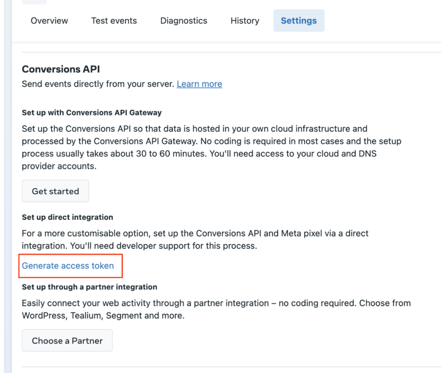This screenshot has height=373, width=442.
Task: Click 'Send events directly from your server' text
Action: (x=98, y=84)
